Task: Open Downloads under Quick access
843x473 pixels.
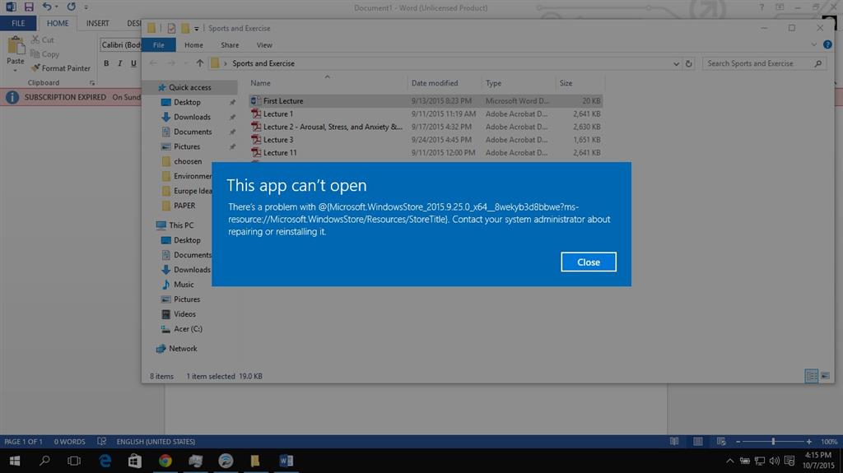Action: (191, 117)
